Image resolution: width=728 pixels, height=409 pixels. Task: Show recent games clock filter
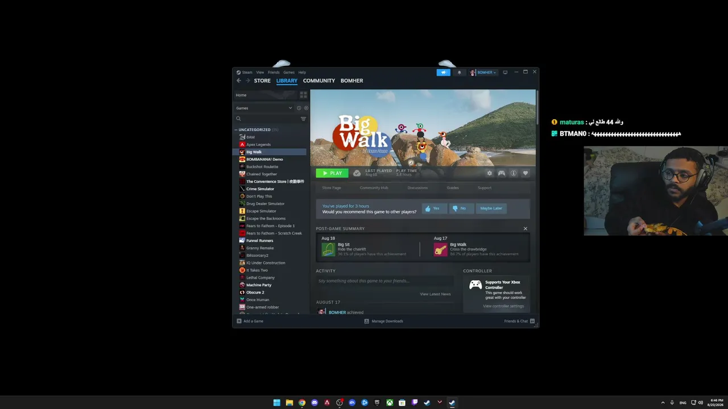click(299, 108)
